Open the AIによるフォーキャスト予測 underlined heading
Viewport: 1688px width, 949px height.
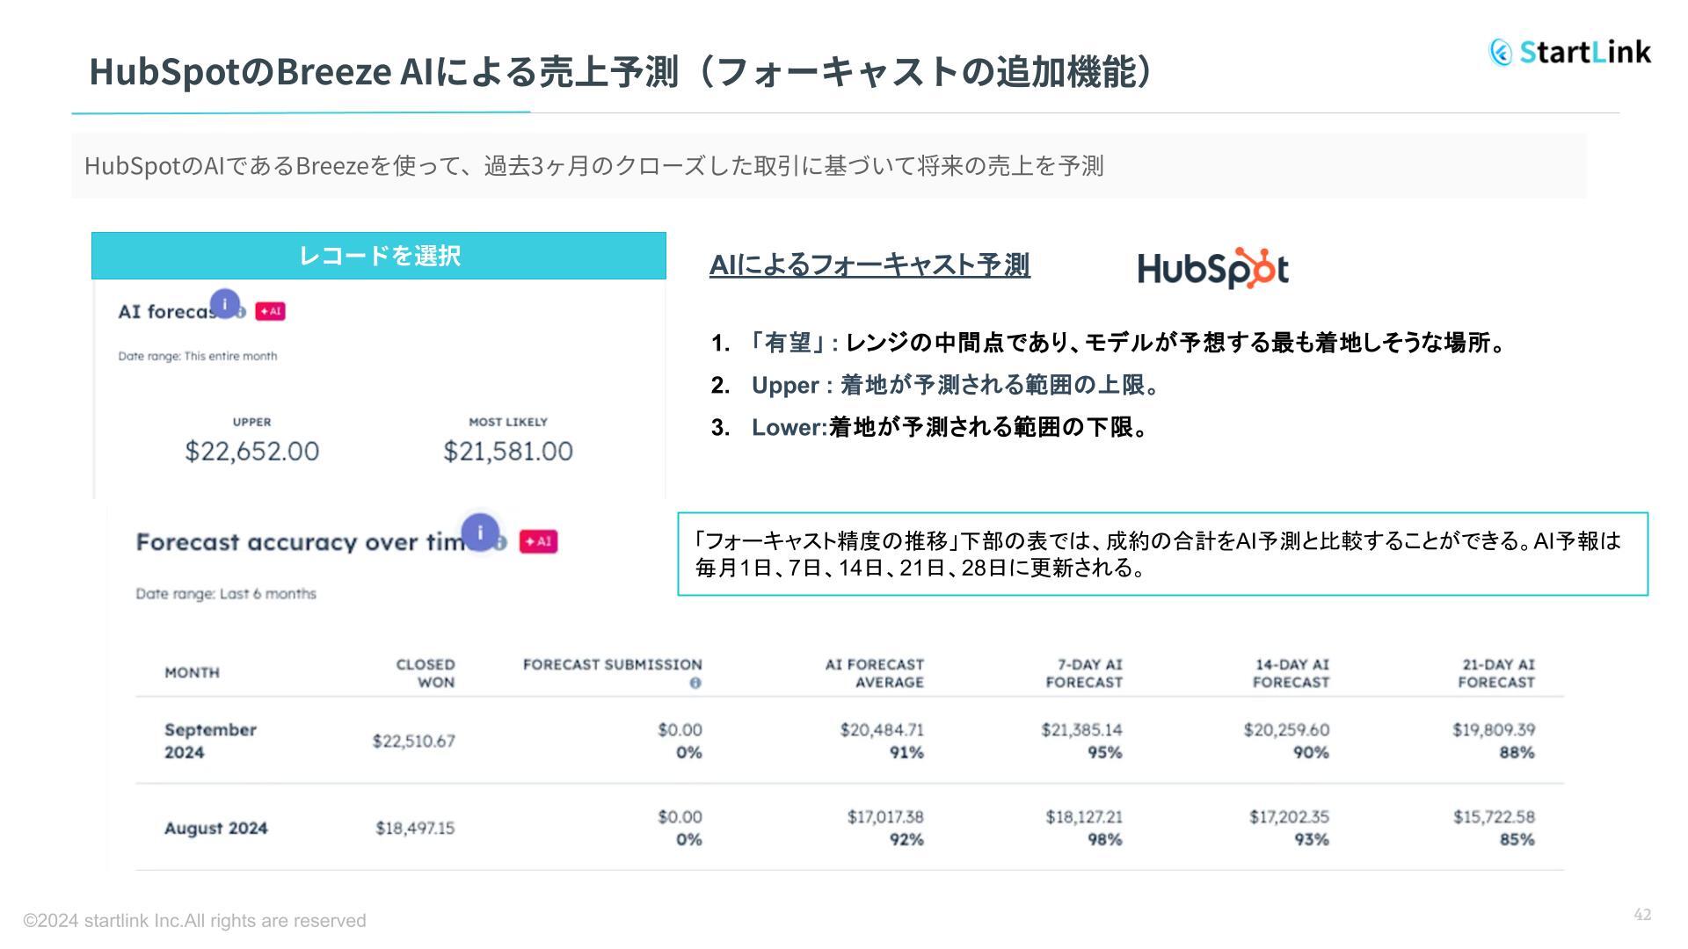click(869, 264)
